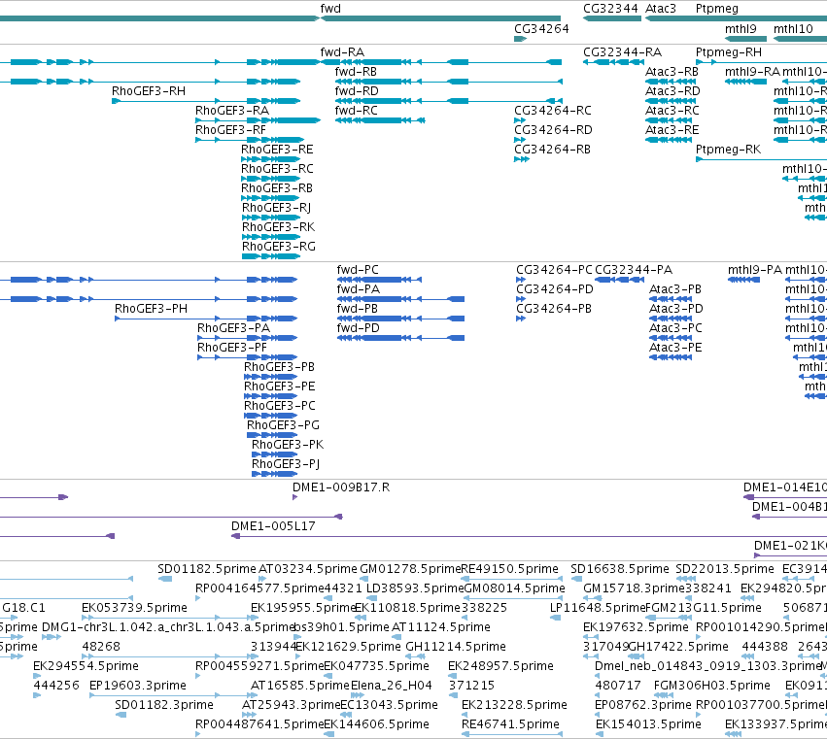The height and width of the screenshot is (739, 827).
Task: Select the GM01278.5prime EST label
Action: tap(410, 570)
